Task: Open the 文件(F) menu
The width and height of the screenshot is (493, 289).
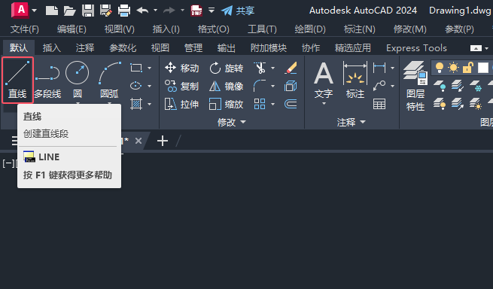Action: 25,29
